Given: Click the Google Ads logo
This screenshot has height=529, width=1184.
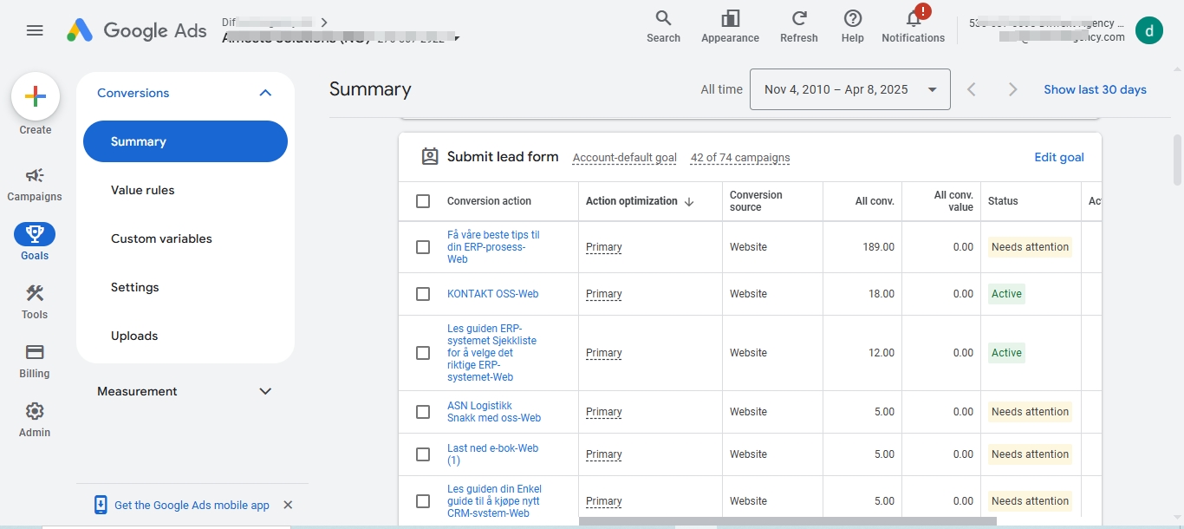Looking at the screenshot, I should point(137,30).
